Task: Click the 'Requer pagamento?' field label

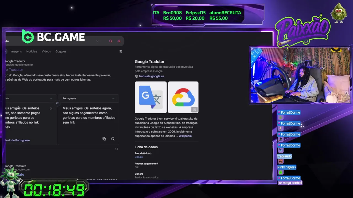Action: click(x=146, y=164)
